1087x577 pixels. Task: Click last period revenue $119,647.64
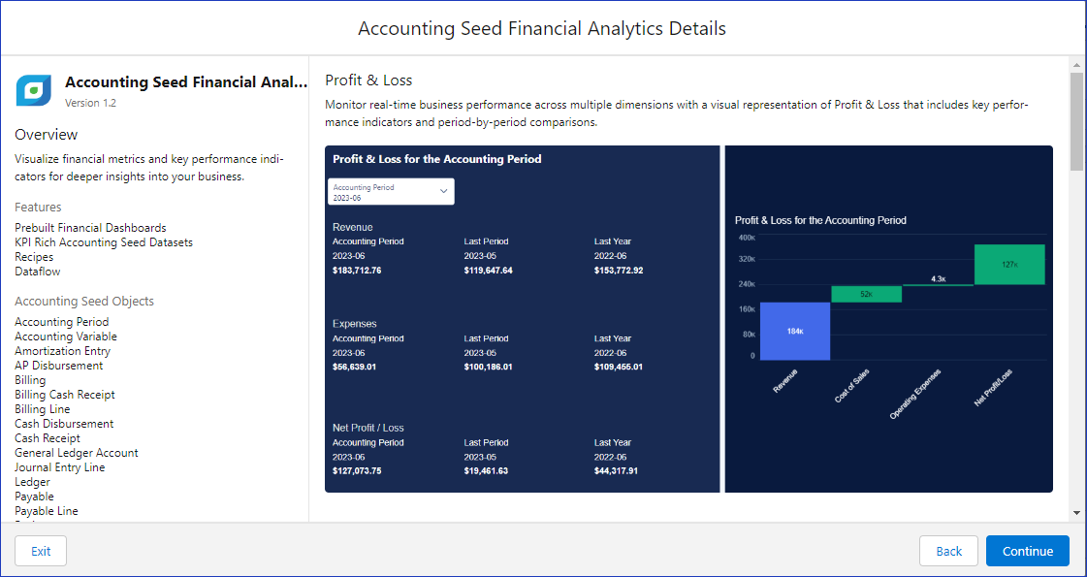(x=488, y=271)
